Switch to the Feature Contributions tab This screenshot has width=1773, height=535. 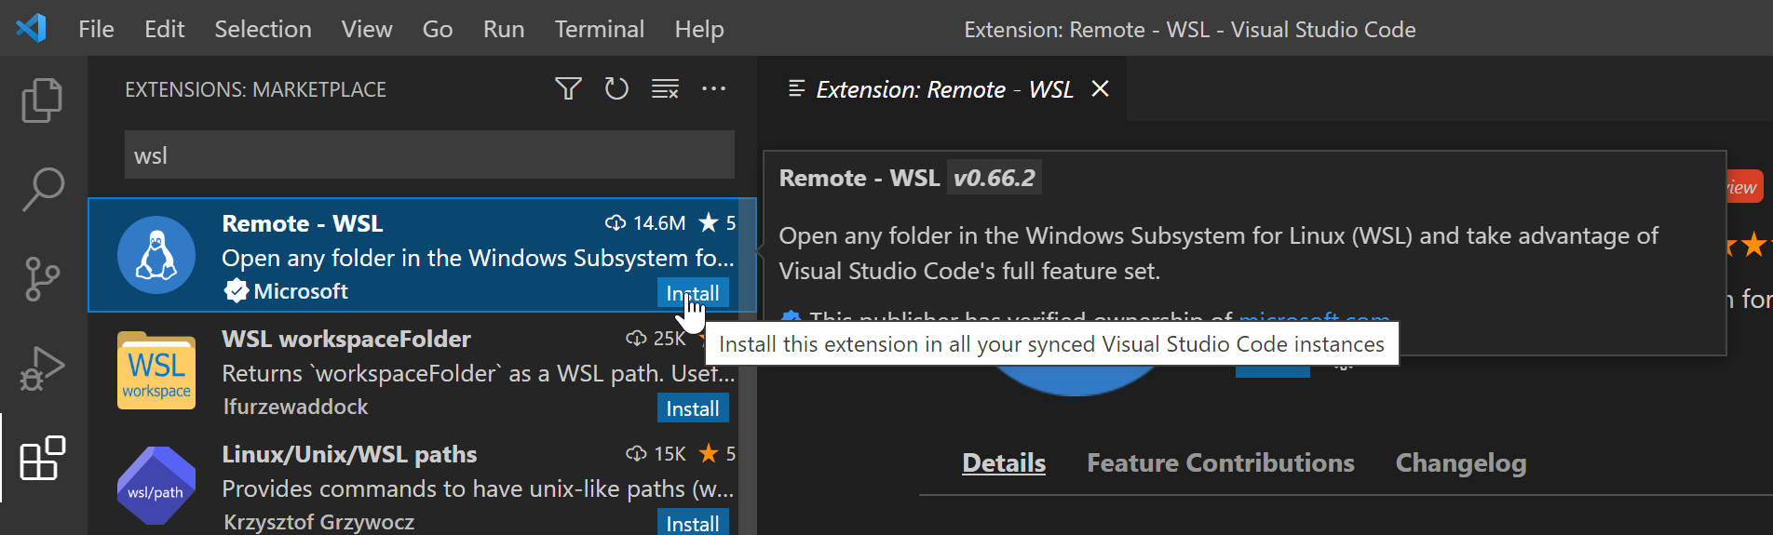tap(1220, 463)
